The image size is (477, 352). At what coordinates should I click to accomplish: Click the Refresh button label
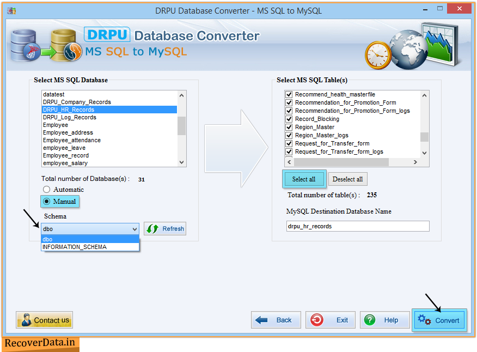click(173, 229)
